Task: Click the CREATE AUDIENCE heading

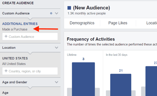Action: [18, 3]
